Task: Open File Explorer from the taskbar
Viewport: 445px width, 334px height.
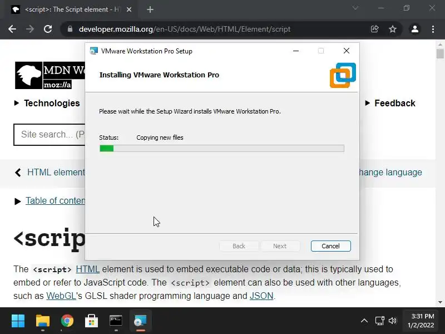Action: [x=43, y=321]
